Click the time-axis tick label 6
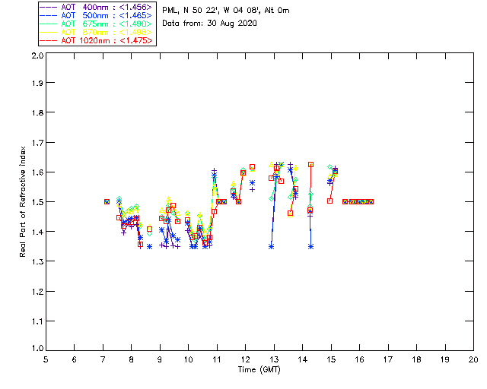 coord(75,359)
